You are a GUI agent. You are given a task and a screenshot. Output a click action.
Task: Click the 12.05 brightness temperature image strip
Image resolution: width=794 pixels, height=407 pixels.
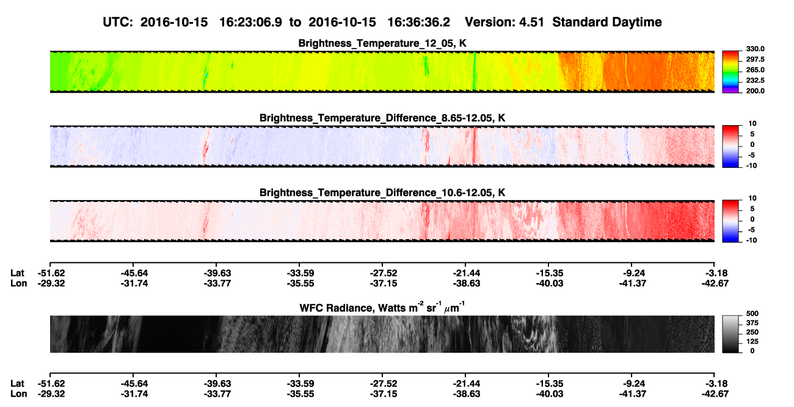382,72
